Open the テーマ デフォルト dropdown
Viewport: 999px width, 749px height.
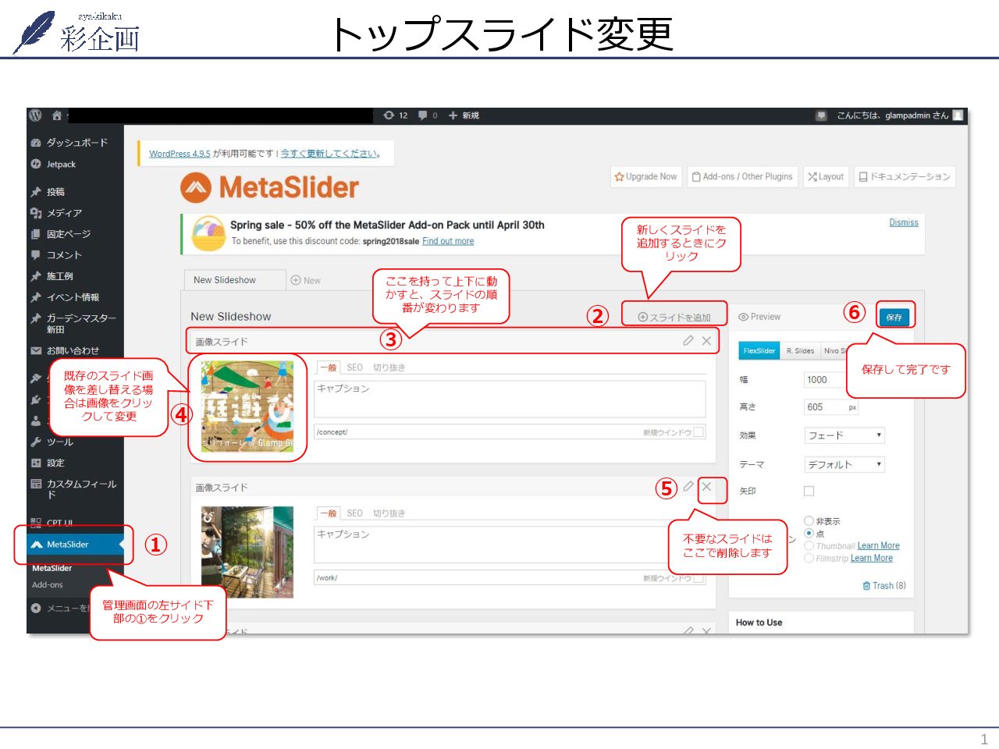pos(844,464)
